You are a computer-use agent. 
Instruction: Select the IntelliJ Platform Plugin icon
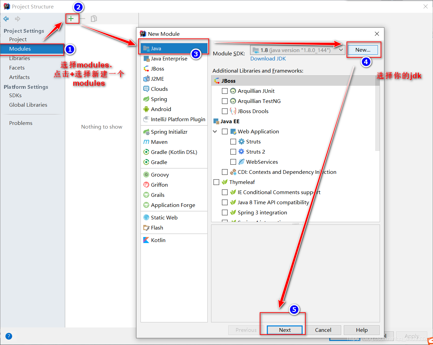click(146, 120)
